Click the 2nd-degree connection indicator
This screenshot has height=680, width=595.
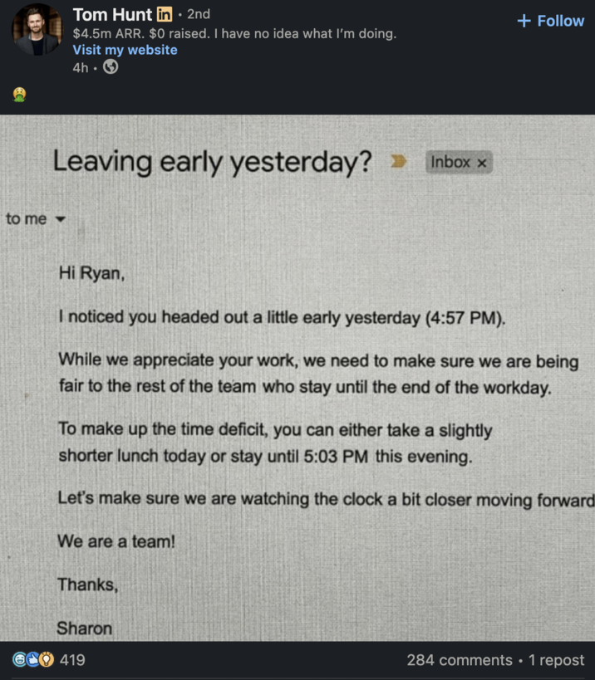(x=199, y=15)
